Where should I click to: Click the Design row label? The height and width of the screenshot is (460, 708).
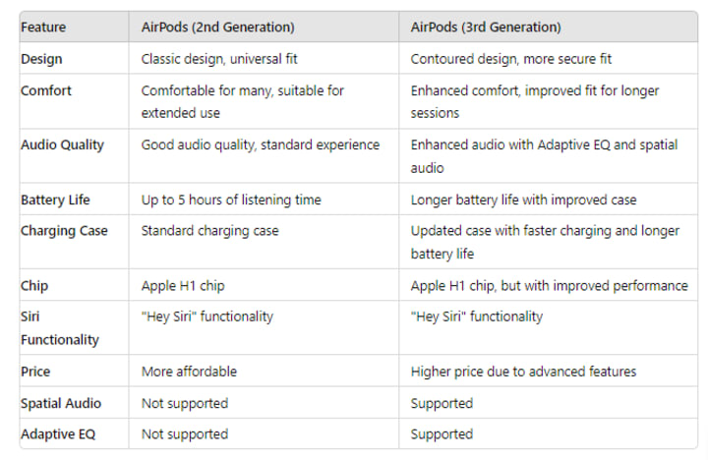[41, 59]
